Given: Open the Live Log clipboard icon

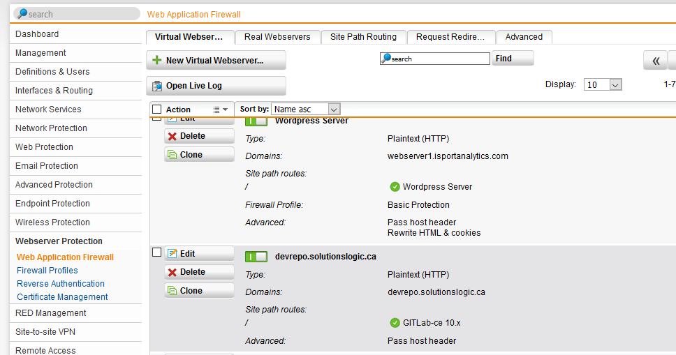Looking at the screenshot, I should (157, 86).
